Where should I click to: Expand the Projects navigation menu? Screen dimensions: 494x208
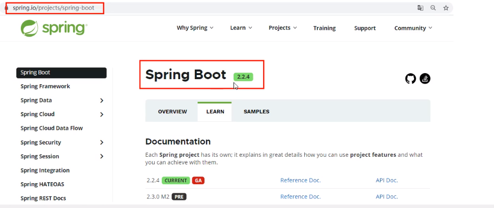(x=282, y=28)
